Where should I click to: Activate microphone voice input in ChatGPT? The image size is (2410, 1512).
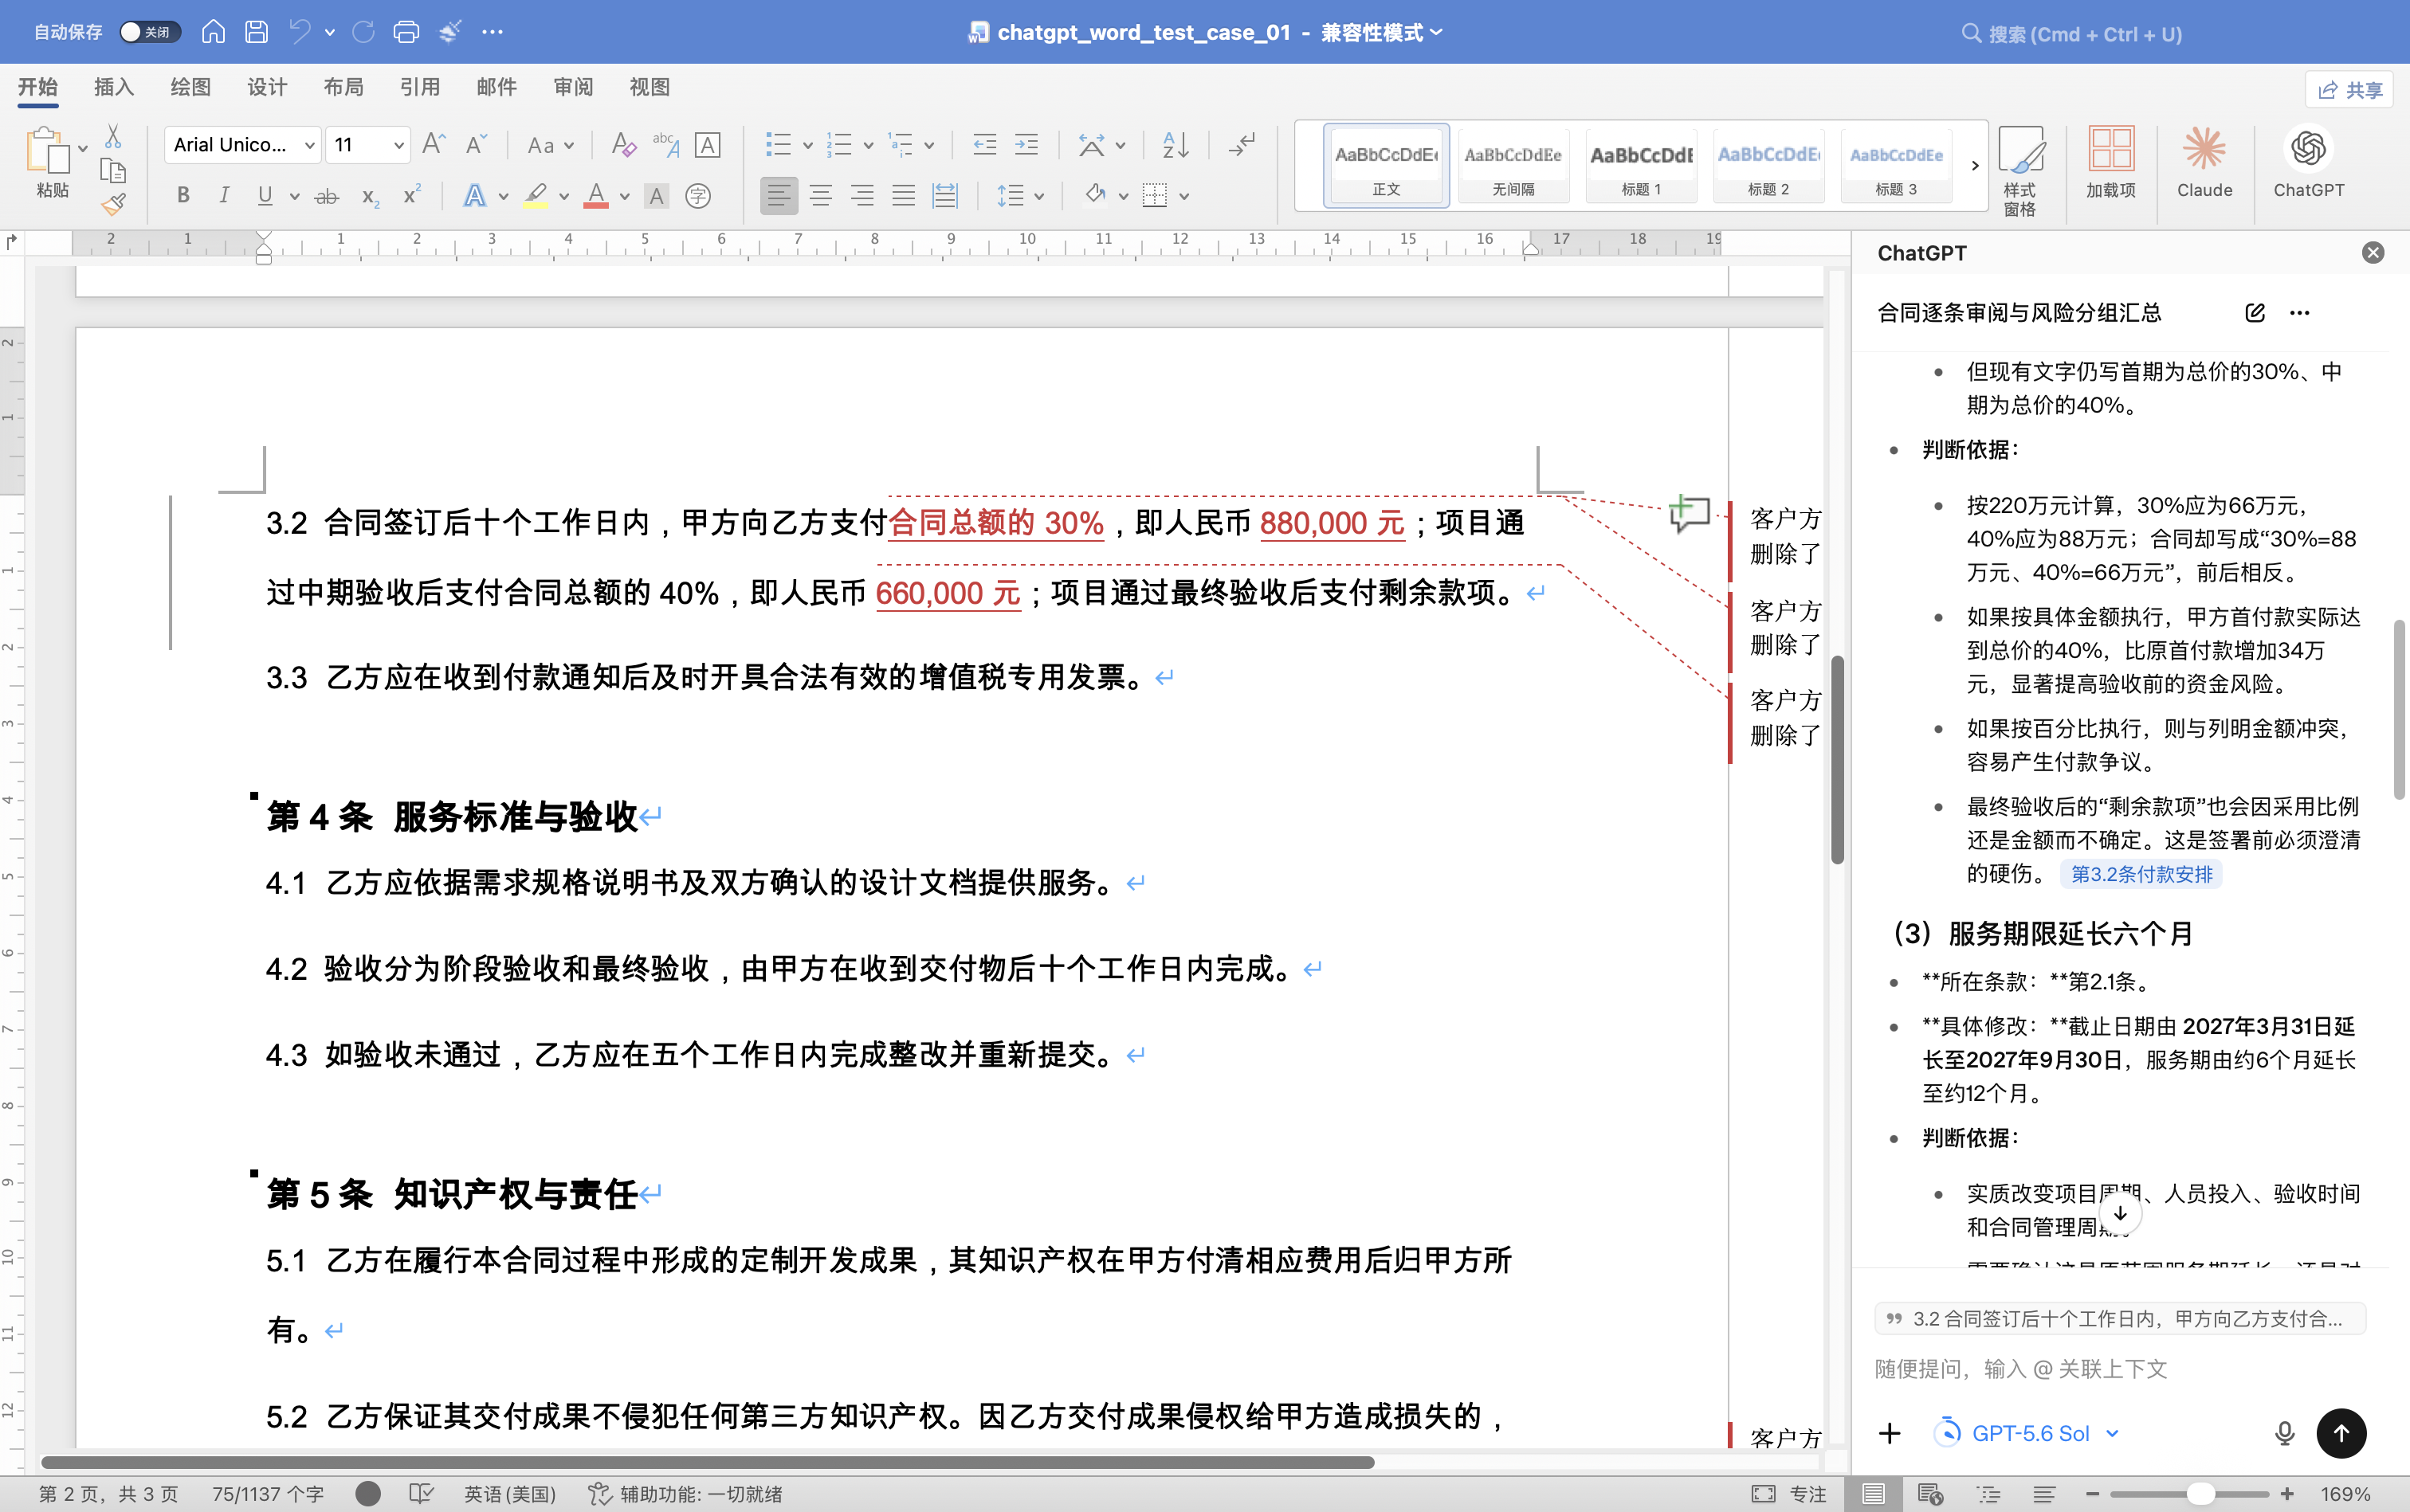click(x=2284, y=1433)
